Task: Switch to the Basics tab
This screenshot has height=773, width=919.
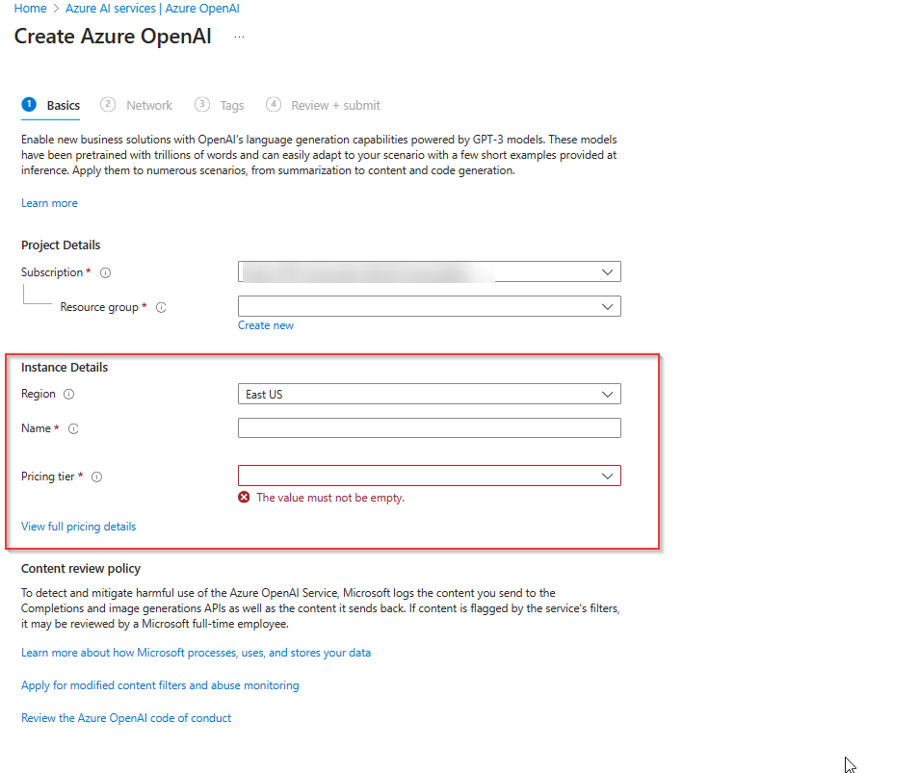Action: pyautogui.click(x=51, y=106)
